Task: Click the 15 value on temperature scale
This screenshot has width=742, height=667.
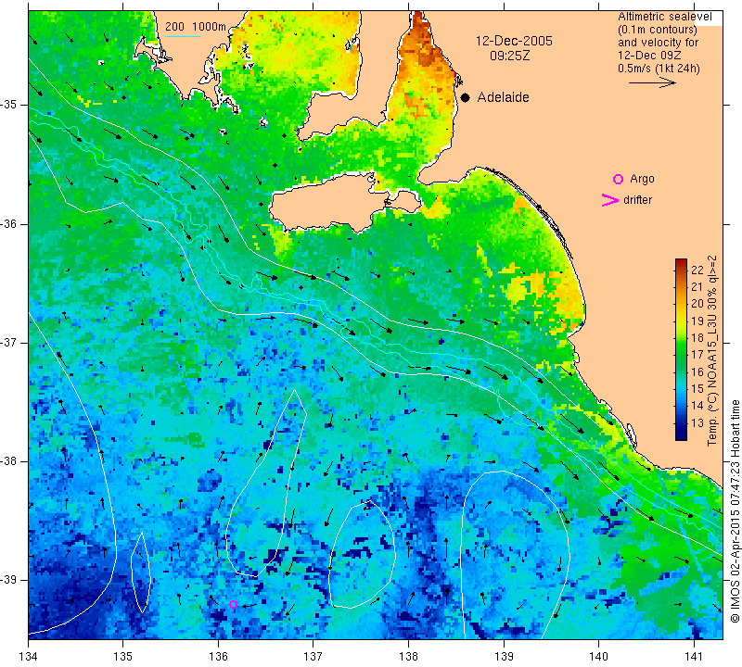Action: (x=697, y=388)
